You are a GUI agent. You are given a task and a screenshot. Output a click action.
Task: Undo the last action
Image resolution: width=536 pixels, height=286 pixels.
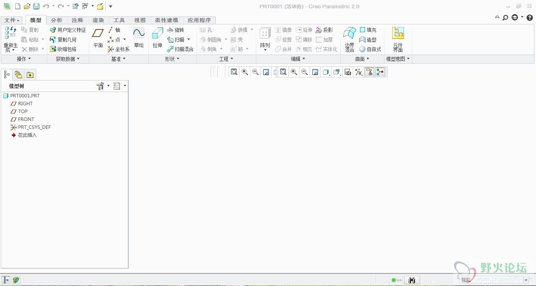(46, 6)
